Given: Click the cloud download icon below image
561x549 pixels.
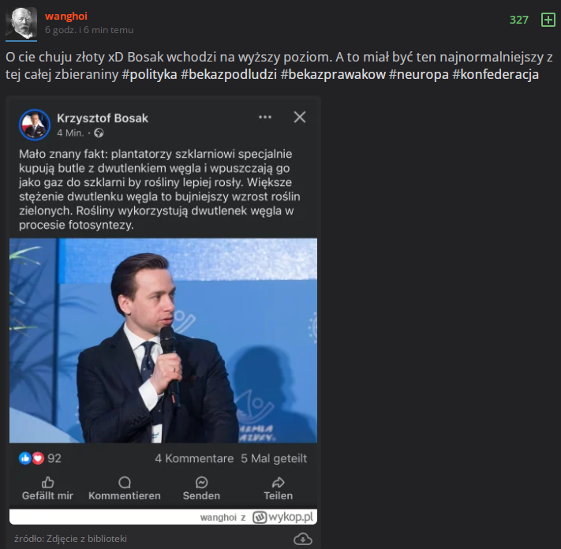Looking at the screenshot, I should point(303,539).
